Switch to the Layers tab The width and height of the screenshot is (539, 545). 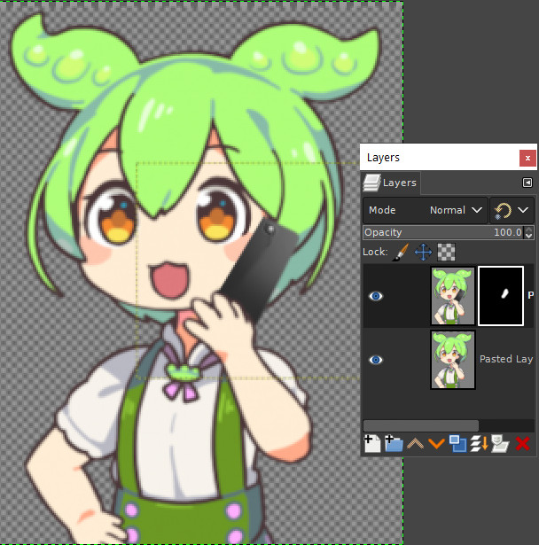tap(390, 183)
